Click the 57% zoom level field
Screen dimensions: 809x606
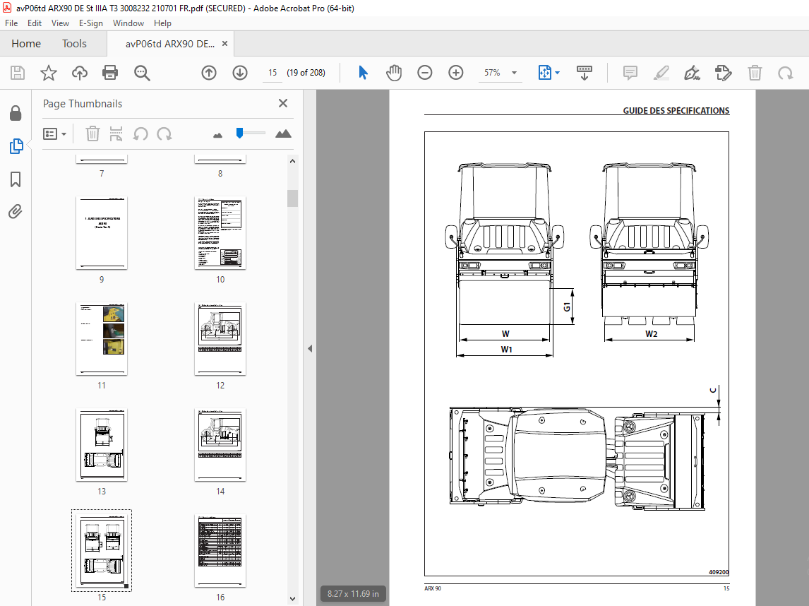[492, 73]
